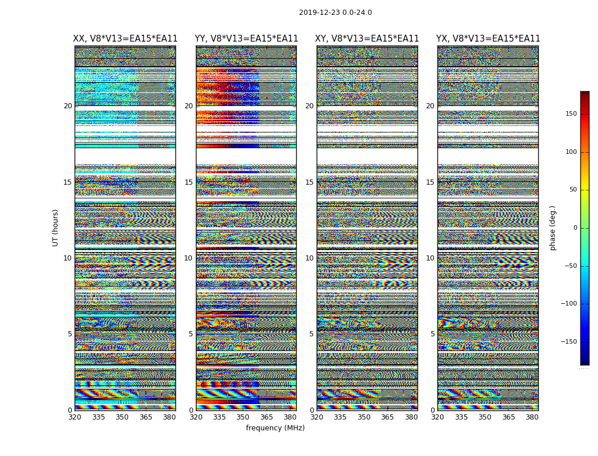598x456 pixels.
Task: Click colorbar tick label "−50"
Action: [571, 266]
